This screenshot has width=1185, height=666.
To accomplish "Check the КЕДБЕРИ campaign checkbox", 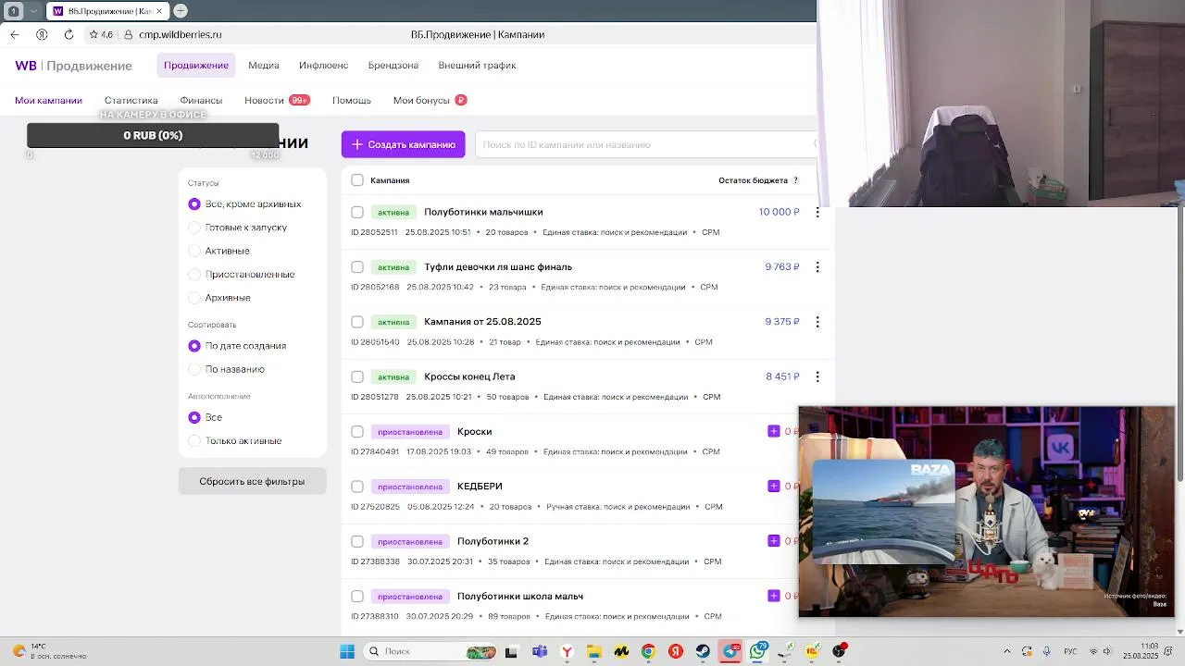I will [357, 487].
